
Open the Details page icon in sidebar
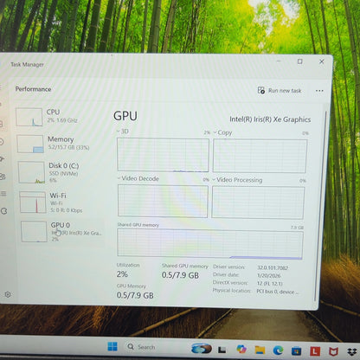[x=3, y=194]
